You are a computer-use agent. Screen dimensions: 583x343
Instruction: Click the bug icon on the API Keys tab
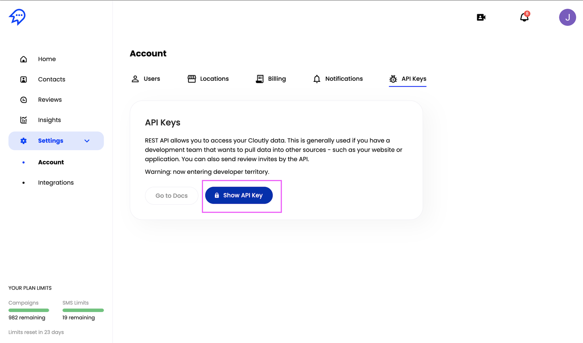tap(393, 79)
